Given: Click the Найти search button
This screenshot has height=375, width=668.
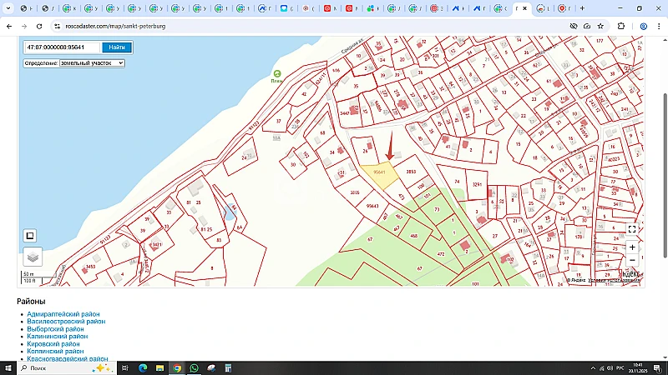Looking at the screenshot, I should click(x=118, y=47).
